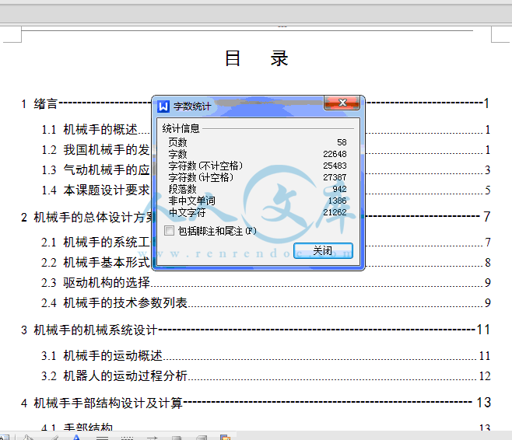The height and width of the screenshot is (440, 512).
Task: Click the 段落数 label
Action: point(182,189)
